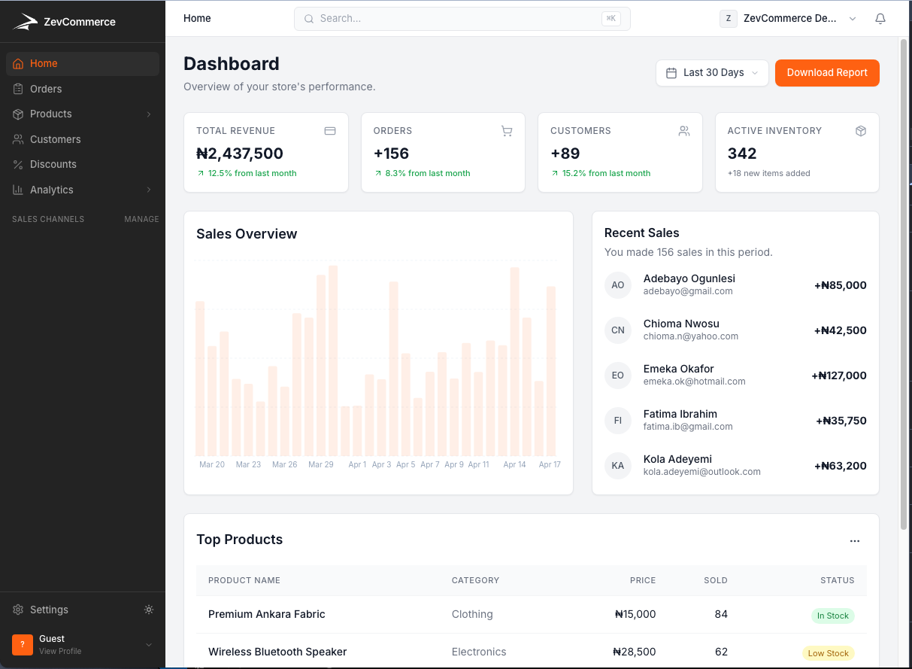This screenshot has height=669, width=912.
Task: Click Clothing category cell
Action: 472,615
